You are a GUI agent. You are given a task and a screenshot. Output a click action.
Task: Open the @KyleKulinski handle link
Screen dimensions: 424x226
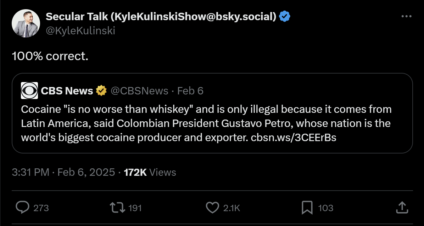click(x=80, y=31)
